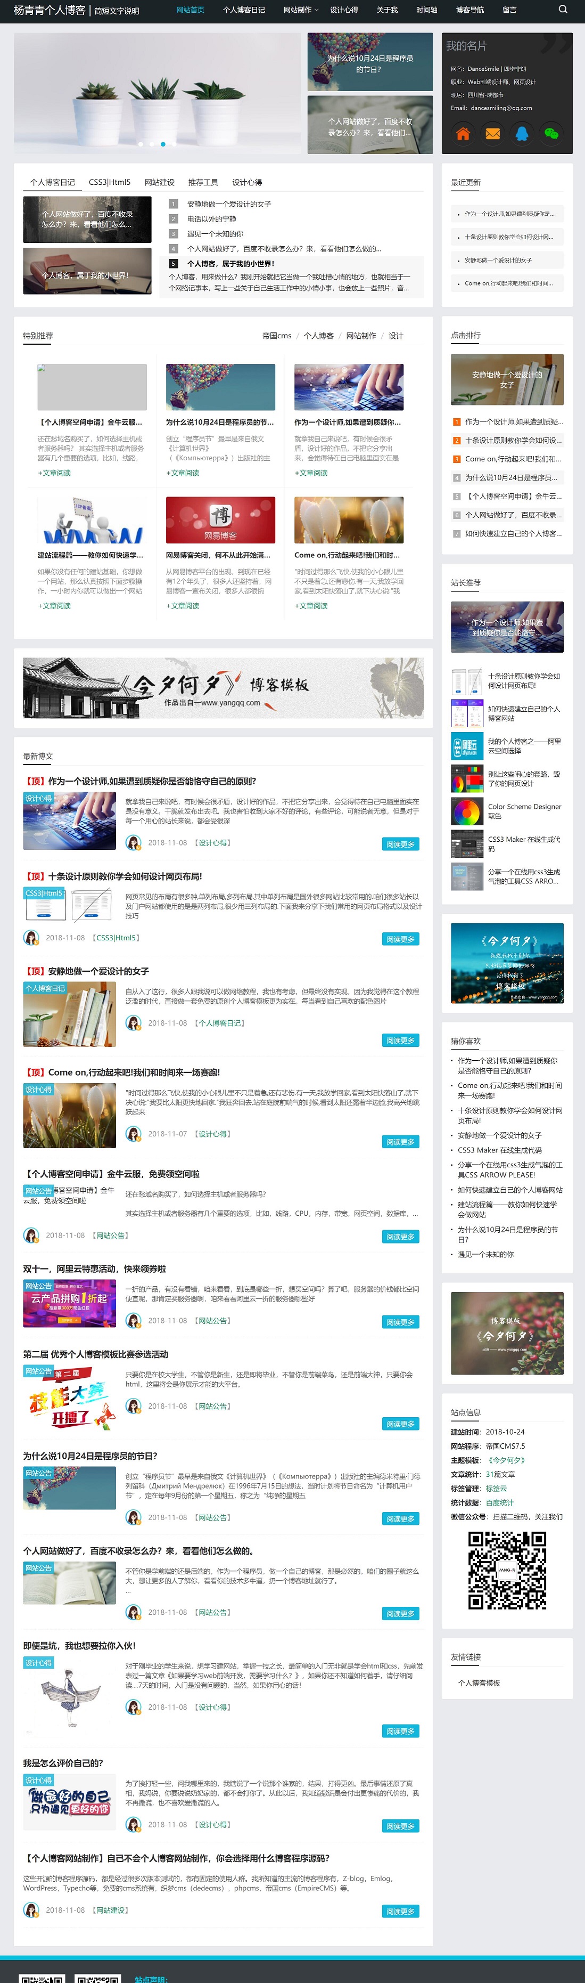
Task: Select the first carousel dot on banner
Action: click(141, 144)
